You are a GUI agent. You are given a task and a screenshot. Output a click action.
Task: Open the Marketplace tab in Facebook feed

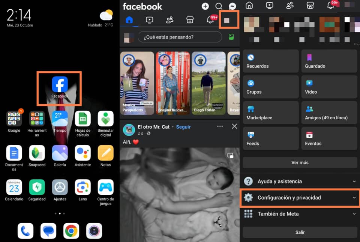point(190,20)
